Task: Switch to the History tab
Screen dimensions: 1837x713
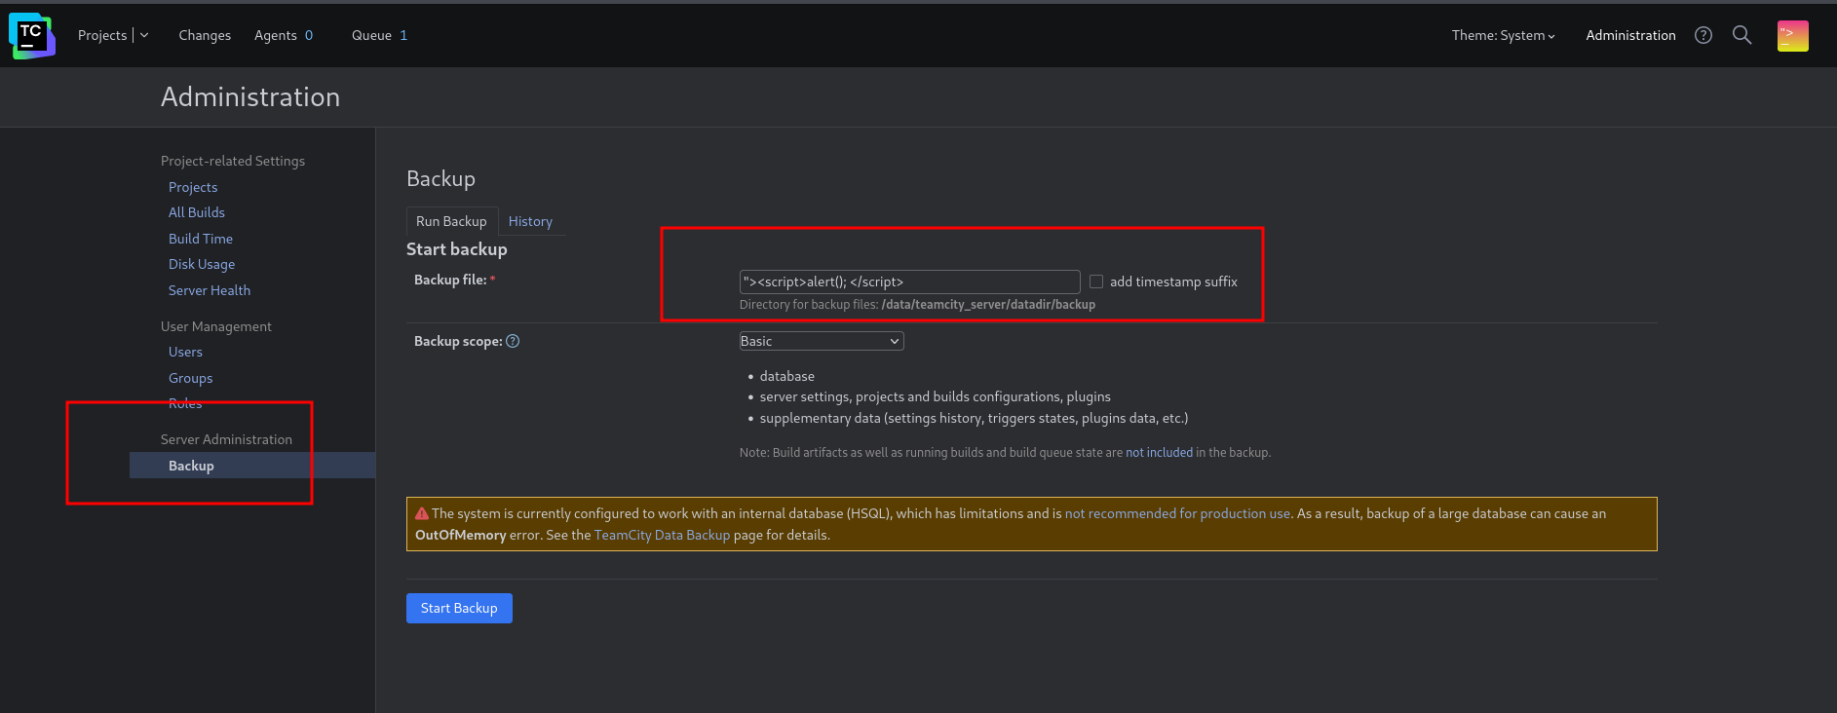Action: click(530, 221)
